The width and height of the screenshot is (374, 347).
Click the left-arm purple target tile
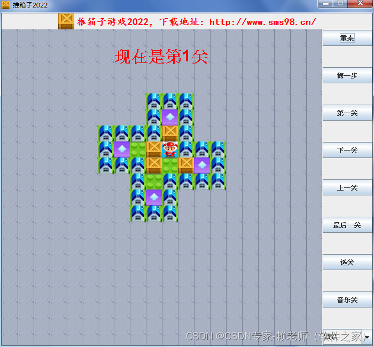pos(122,149)
